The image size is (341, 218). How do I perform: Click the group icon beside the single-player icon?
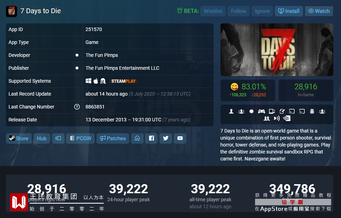point(241,112)
